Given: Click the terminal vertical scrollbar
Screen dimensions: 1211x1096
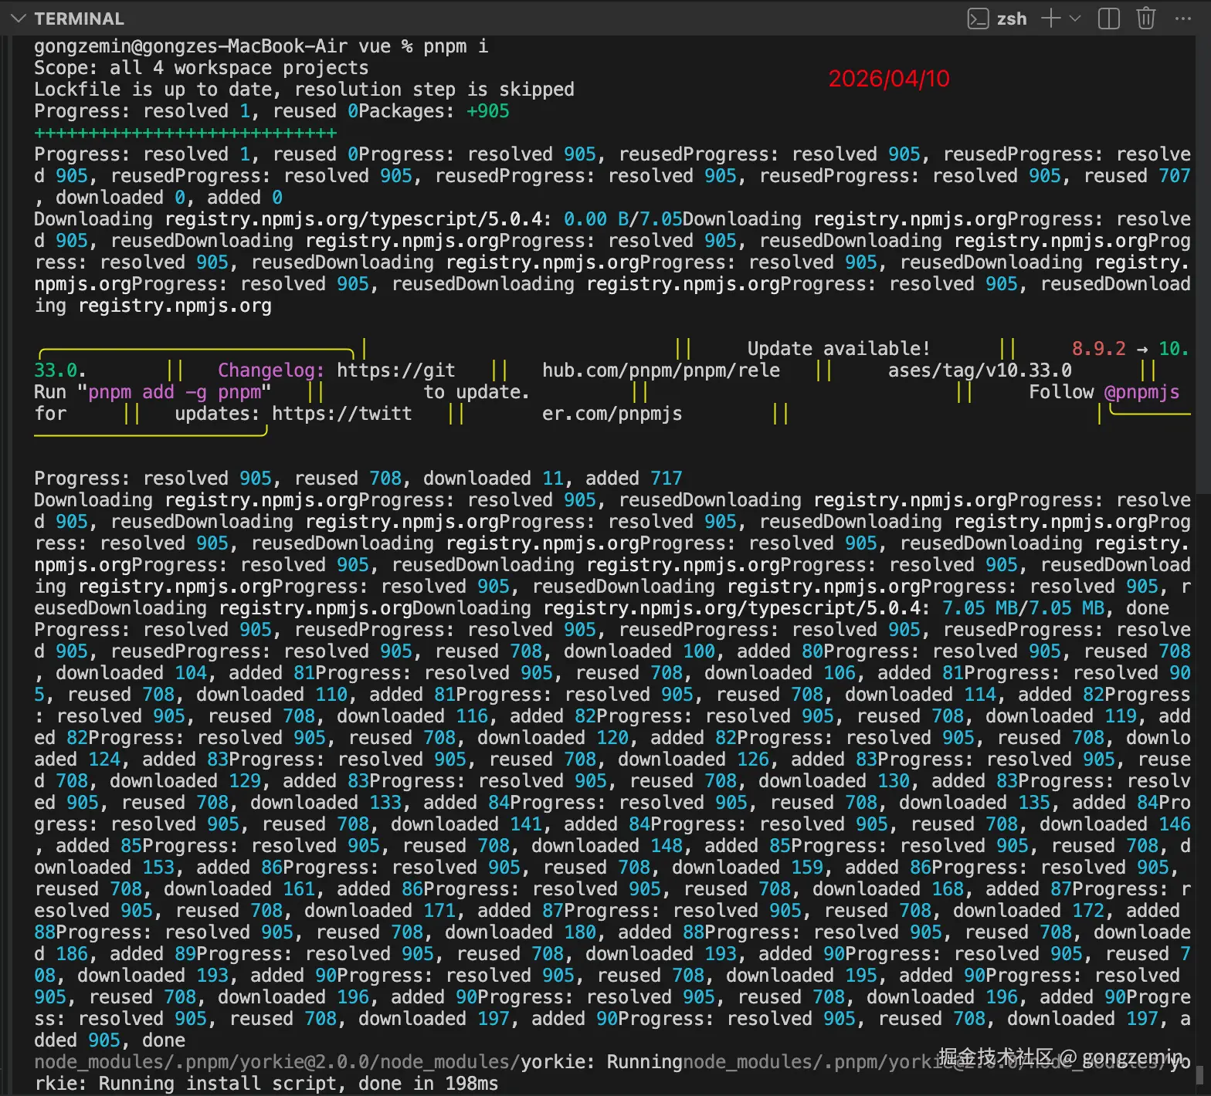Looking at the screenshot, I should (1203, 262).
